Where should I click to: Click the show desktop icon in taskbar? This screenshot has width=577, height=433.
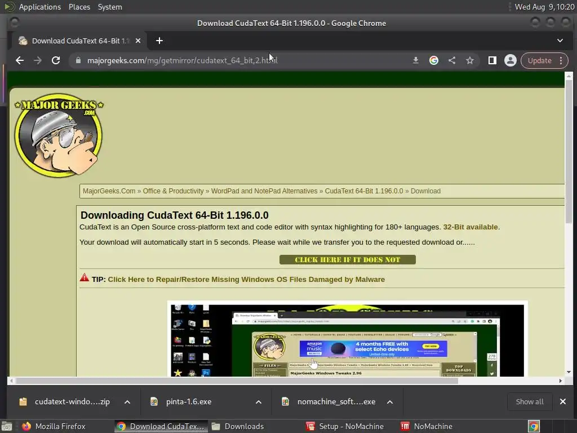tap(7, 426)
